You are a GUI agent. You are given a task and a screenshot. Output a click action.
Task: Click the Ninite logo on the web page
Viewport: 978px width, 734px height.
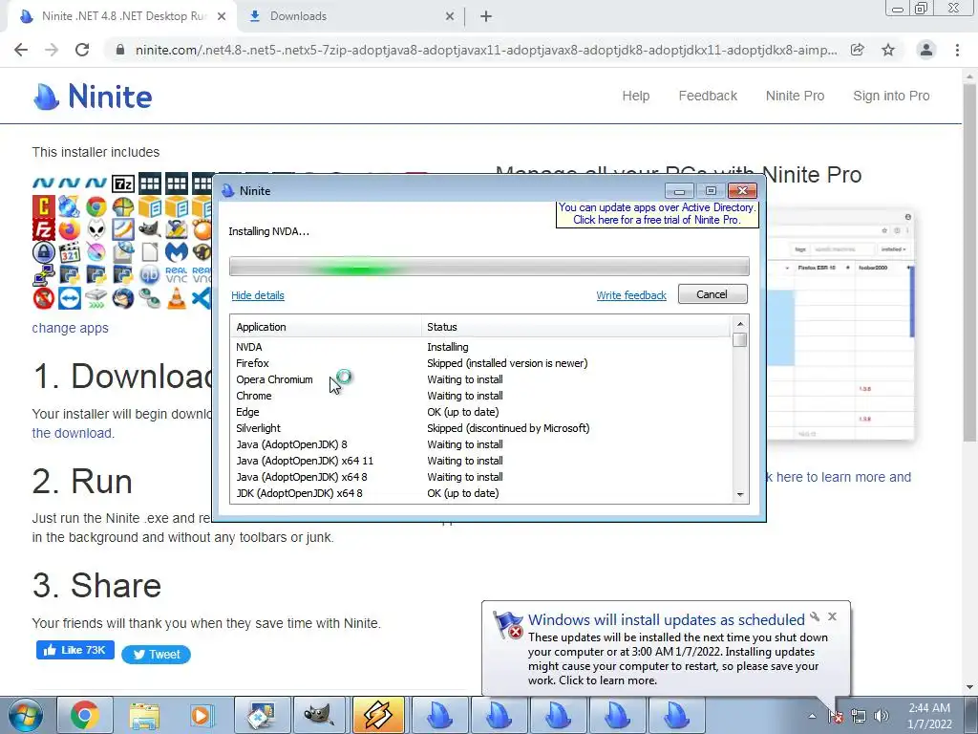(x=93, y=97)
